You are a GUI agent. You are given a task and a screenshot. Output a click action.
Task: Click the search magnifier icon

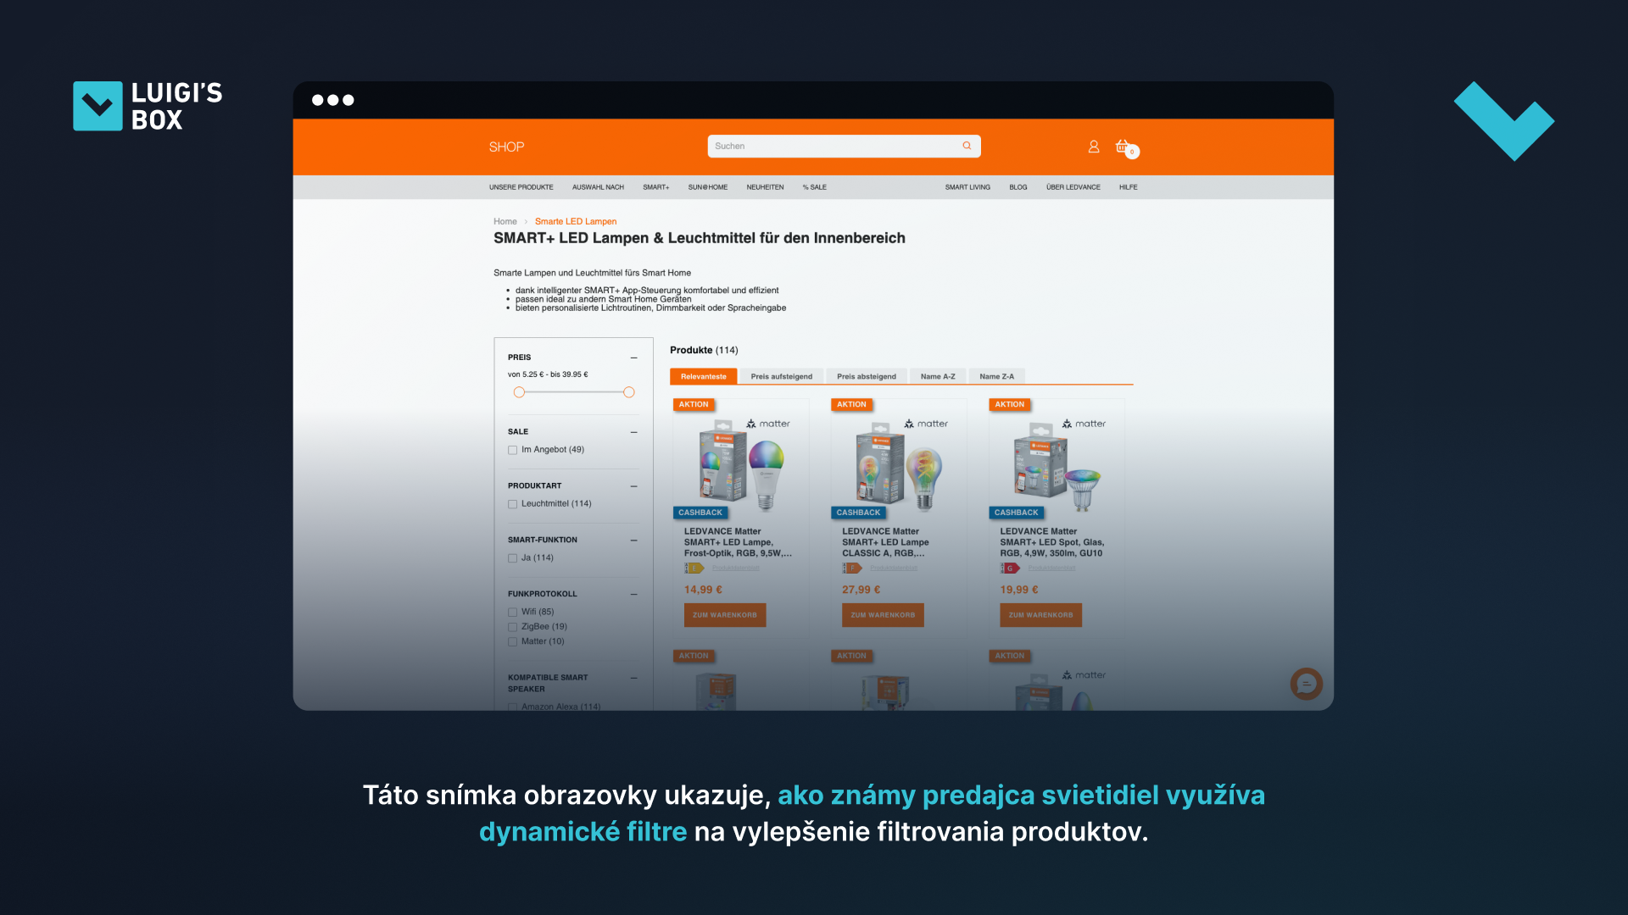(x=967, y=146)
